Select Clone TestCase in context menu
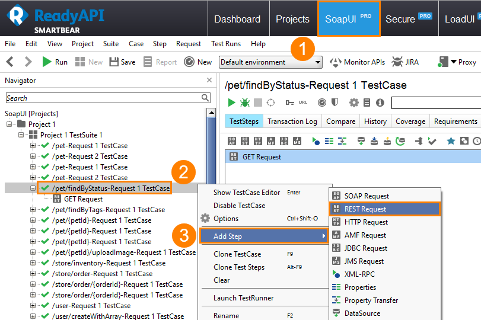This screenshot has width=481, height=320. click(237, 254)
